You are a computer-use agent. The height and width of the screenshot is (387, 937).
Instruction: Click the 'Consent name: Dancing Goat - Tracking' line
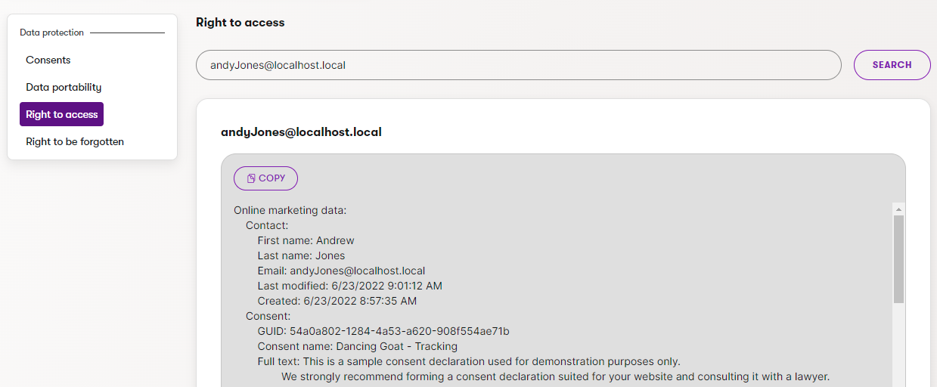(357, 346)
